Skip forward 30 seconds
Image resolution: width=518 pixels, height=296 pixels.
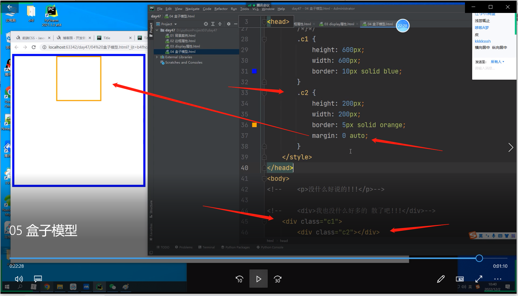click(x=278, y=279)
